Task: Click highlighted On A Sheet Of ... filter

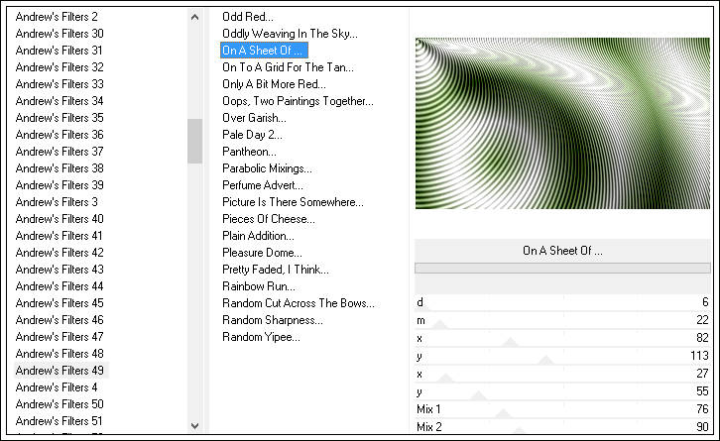Action: pyautogui.click(x=264, y=51)
